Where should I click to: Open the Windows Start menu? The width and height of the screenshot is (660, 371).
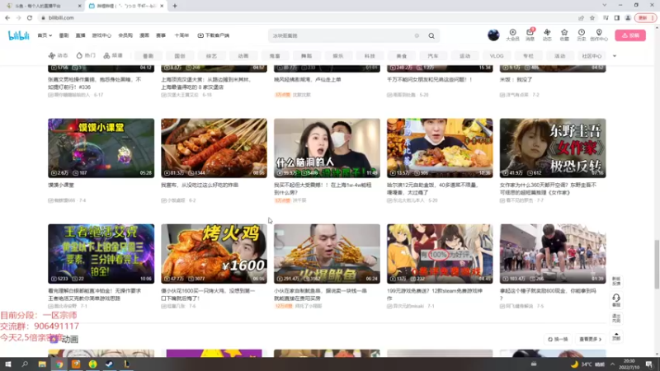8,364
